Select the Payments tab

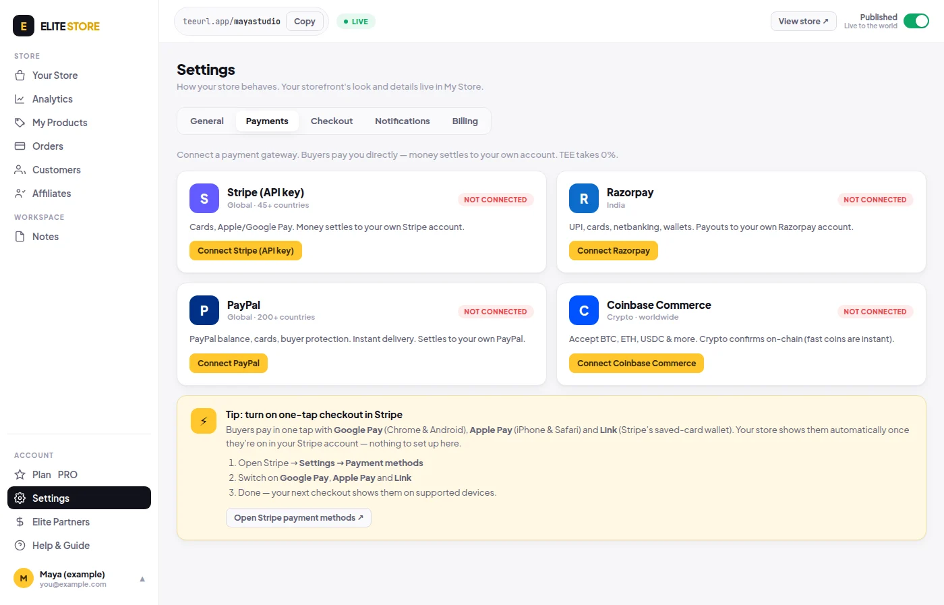[267, 121]
